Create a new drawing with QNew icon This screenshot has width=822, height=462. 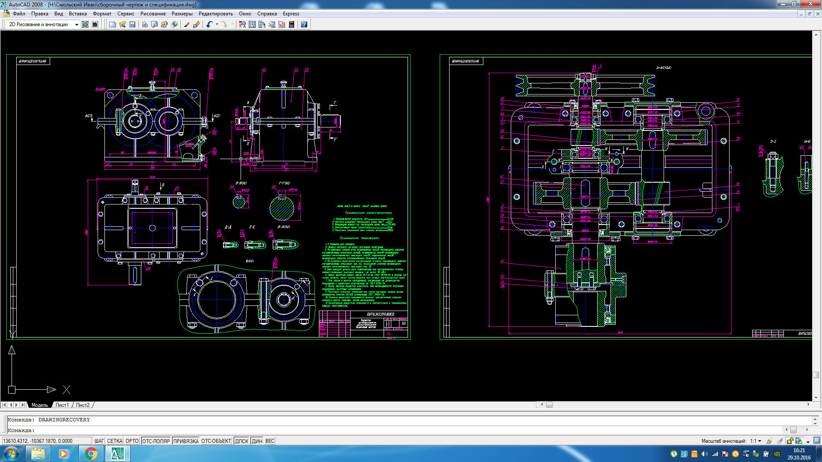[113, 24]
